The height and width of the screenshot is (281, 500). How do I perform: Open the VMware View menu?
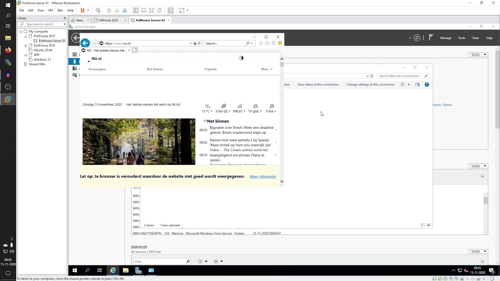[41, 11]
